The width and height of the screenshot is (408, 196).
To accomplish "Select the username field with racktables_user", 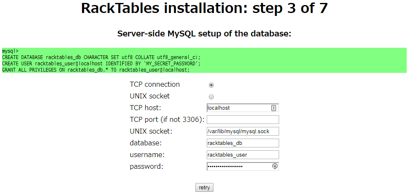I will 243,155.
